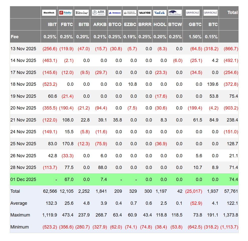Click the Grayscale logo above GBTC

point(192,12)
